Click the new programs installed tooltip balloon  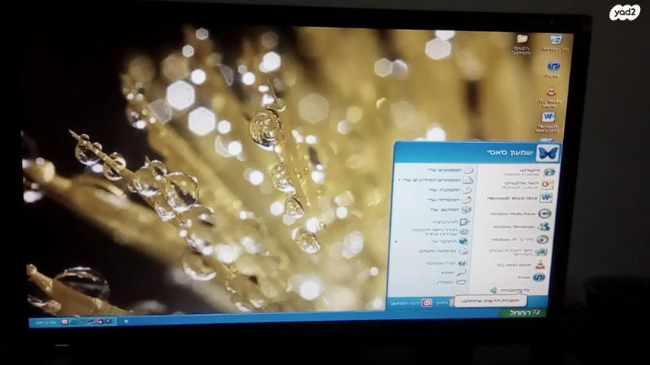pos(491,301)
